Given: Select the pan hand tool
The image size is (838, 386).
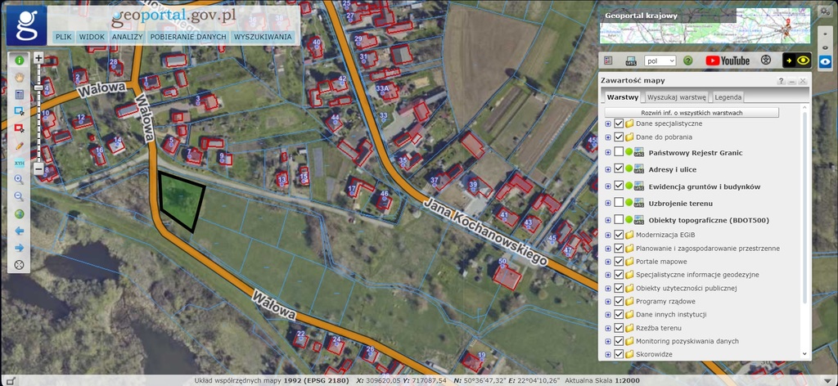Looking at the screenshot, I should click(x=19, y=77).
